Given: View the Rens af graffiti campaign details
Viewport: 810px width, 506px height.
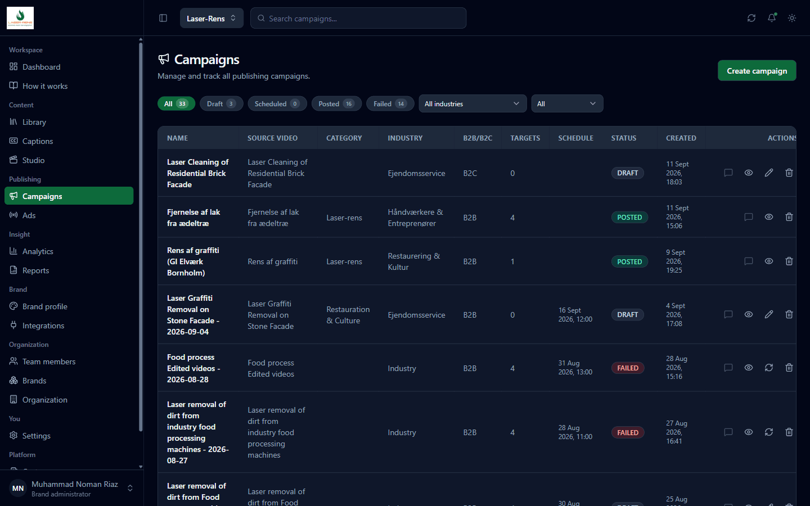Looking at the screenshot, I should click(769, 261).
